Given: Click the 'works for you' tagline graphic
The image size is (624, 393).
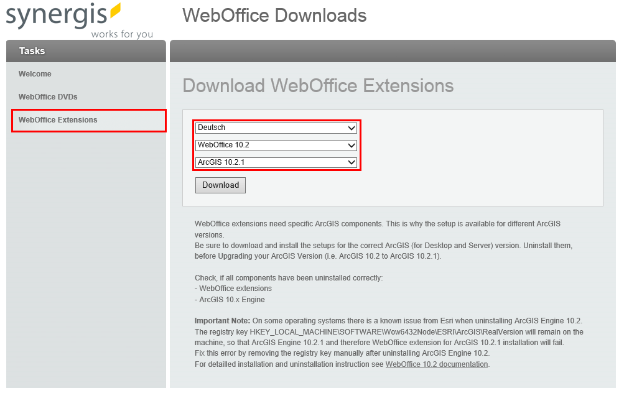Looking at the screenshot, I should [121, 34].
